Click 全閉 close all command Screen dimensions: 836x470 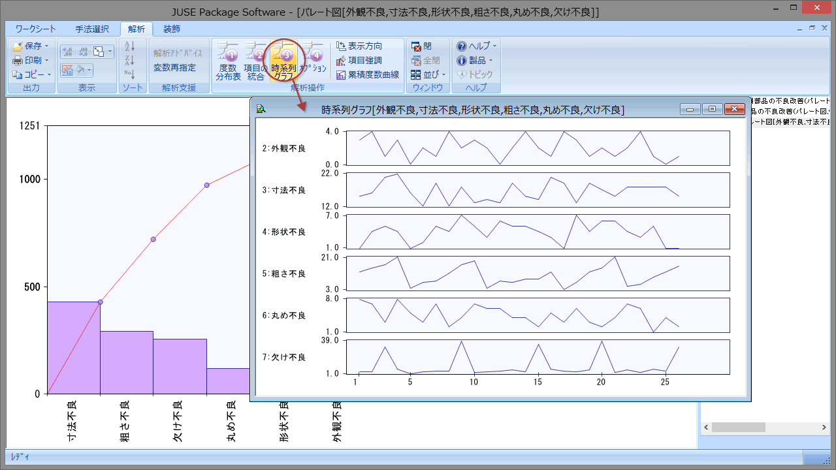coord(425,61)
